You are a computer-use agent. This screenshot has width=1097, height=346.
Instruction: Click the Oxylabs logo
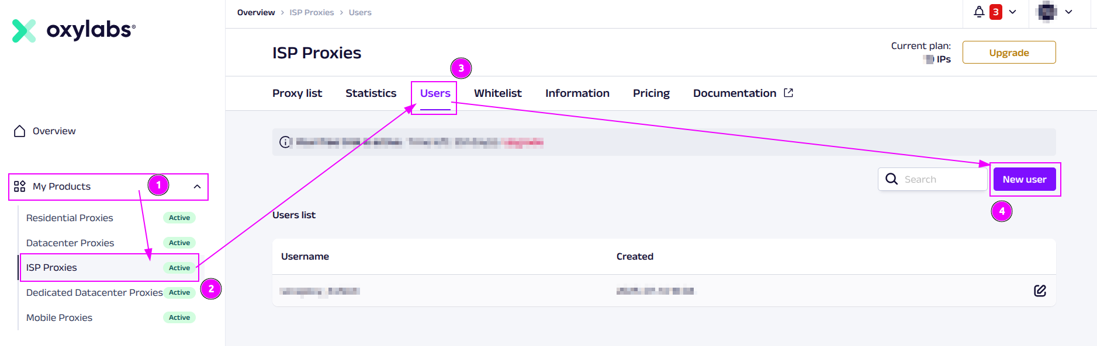74,30
